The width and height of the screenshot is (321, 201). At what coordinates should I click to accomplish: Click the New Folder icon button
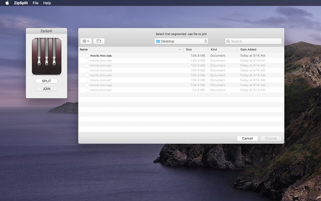coord(99,41)
